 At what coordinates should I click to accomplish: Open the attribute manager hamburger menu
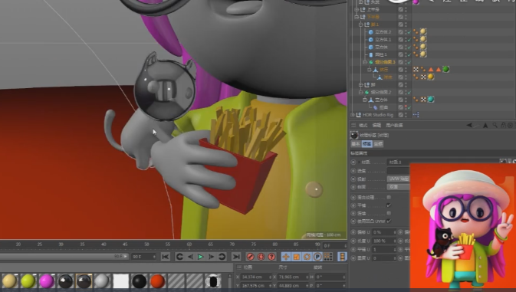(x=353, y=125)
